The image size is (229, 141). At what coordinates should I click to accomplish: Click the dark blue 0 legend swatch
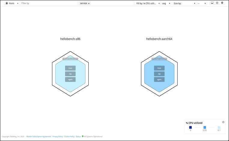tap(191, 127)
